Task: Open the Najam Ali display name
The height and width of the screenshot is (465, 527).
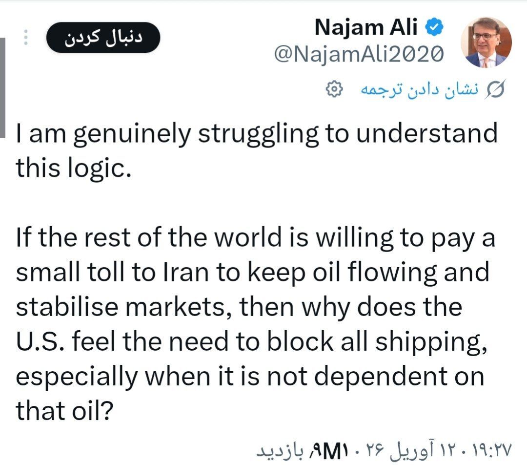Action: click(366, 28)
